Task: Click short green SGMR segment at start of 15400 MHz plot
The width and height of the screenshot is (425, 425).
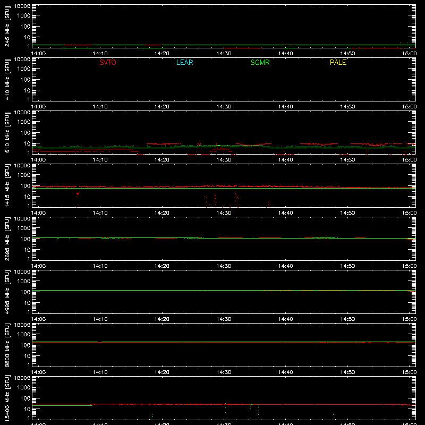Action: pyautogui.click(x=62, y=405)
